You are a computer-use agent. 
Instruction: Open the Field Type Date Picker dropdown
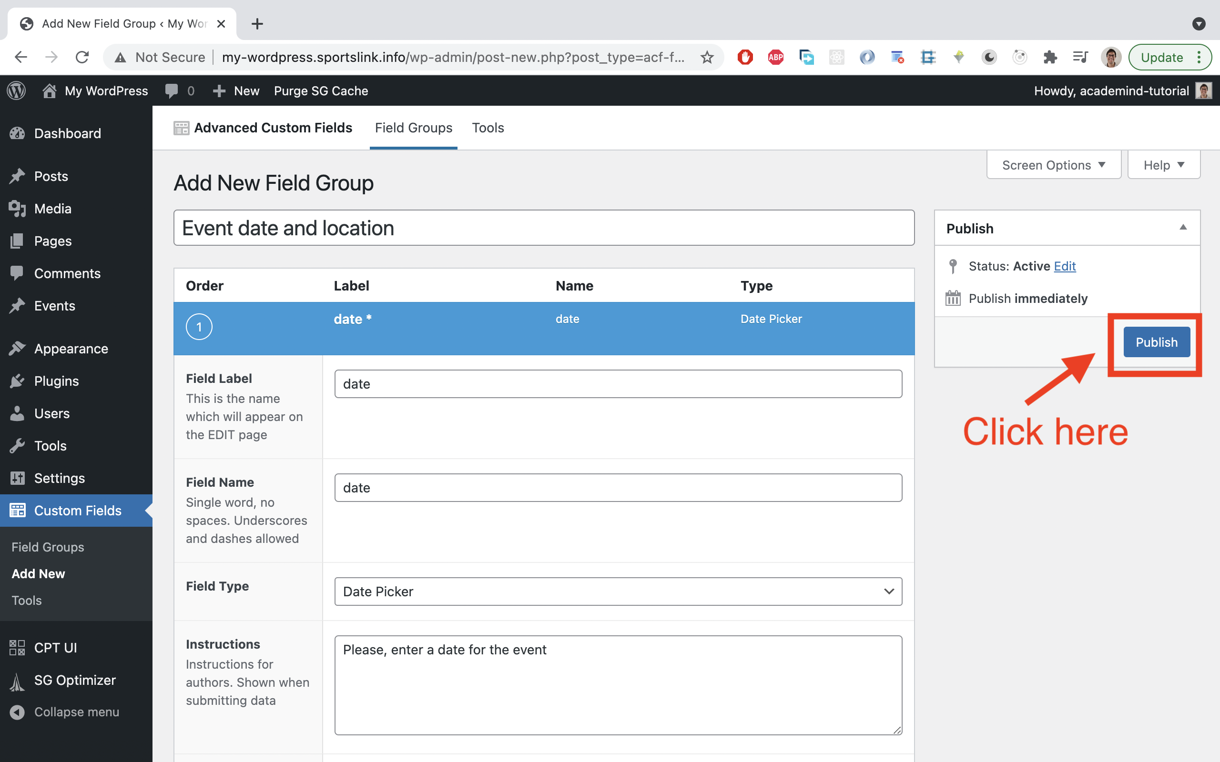tap(618, 591)
